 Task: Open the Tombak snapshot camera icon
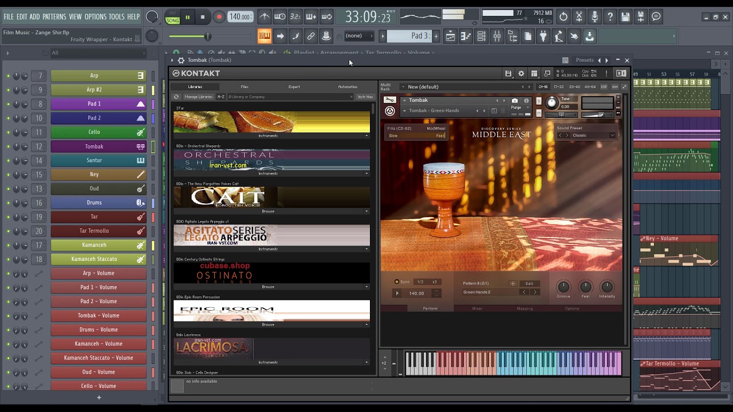click(514, 101)
